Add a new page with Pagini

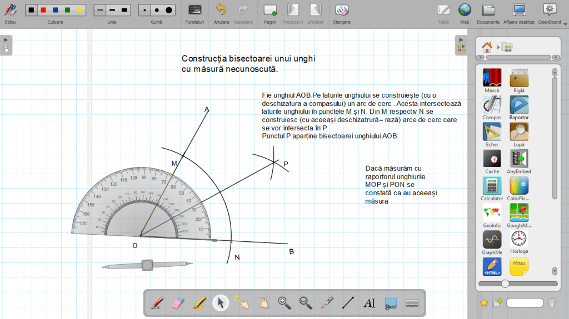coord(270,13)
